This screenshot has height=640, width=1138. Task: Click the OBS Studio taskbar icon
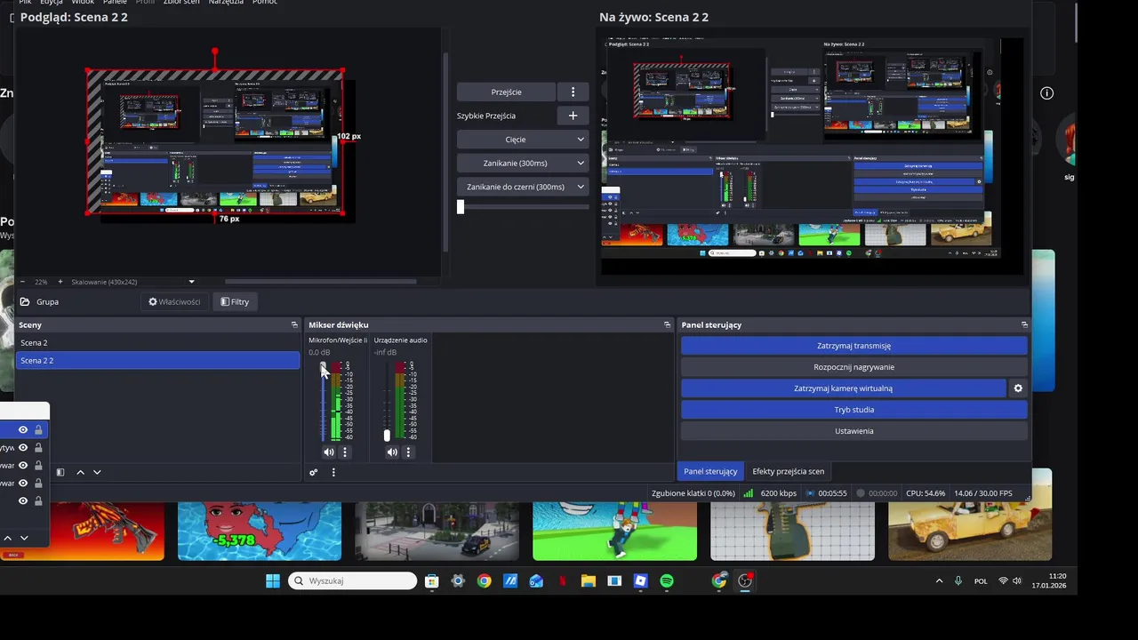point(745,581)
